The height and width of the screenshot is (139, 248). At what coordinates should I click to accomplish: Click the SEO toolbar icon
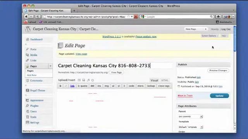(227, 17)
